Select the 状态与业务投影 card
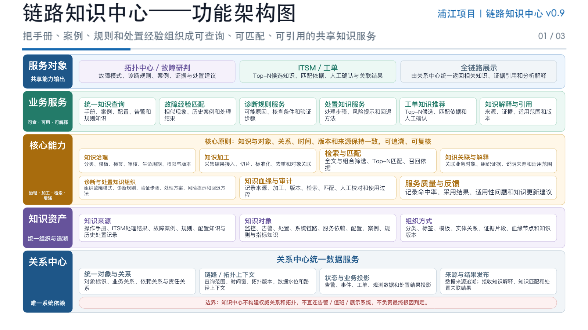Image resolution: width=588 pixels, height=330 pixels. coord(378,281)
